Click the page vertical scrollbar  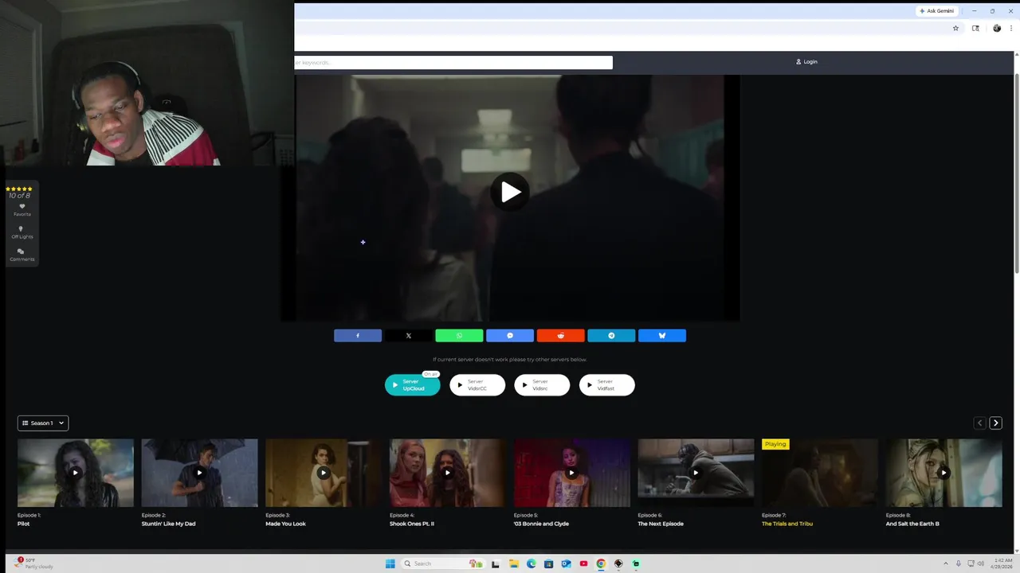pos(1017,175)
